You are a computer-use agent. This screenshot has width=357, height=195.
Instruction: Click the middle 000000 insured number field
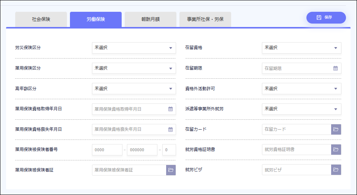pos(142,150)
